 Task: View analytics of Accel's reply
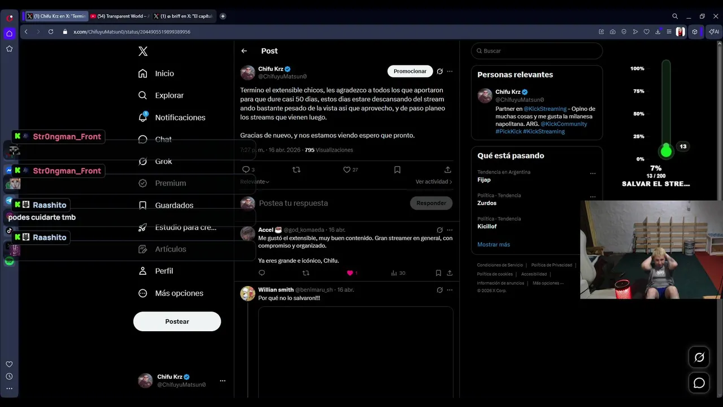pyautogui.click(x=398, y=273)
